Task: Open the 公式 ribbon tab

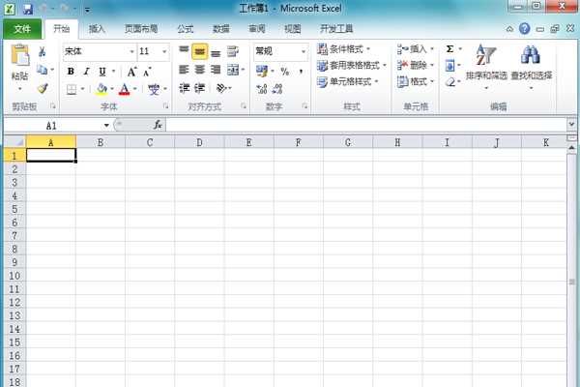Action: [186, 29]
